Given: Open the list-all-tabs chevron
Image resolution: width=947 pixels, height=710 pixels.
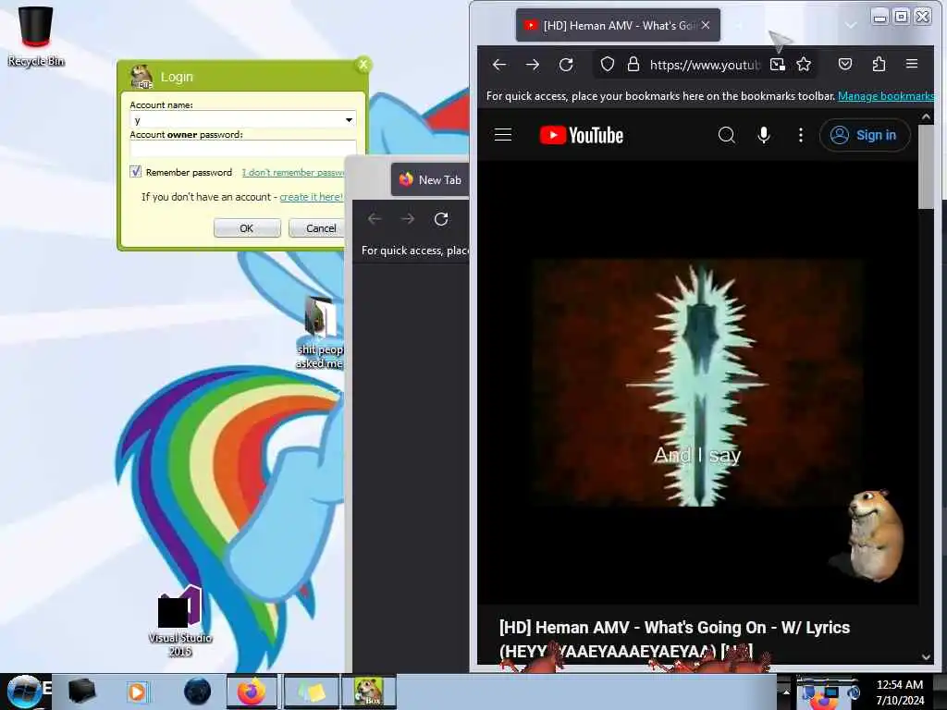Looking at the screenshot, I should coord(851,25).
